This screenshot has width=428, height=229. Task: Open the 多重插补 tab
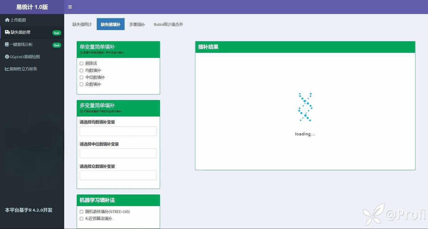(x=137, y=24)
